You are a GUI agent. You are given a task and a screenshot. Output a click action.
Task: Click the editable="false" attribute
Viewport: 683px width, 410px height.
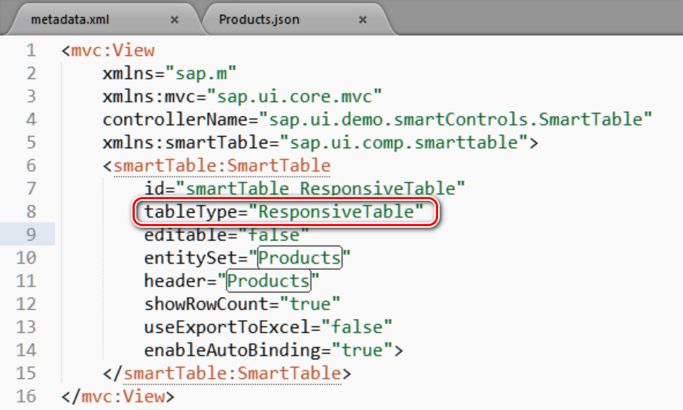(226, 235)
